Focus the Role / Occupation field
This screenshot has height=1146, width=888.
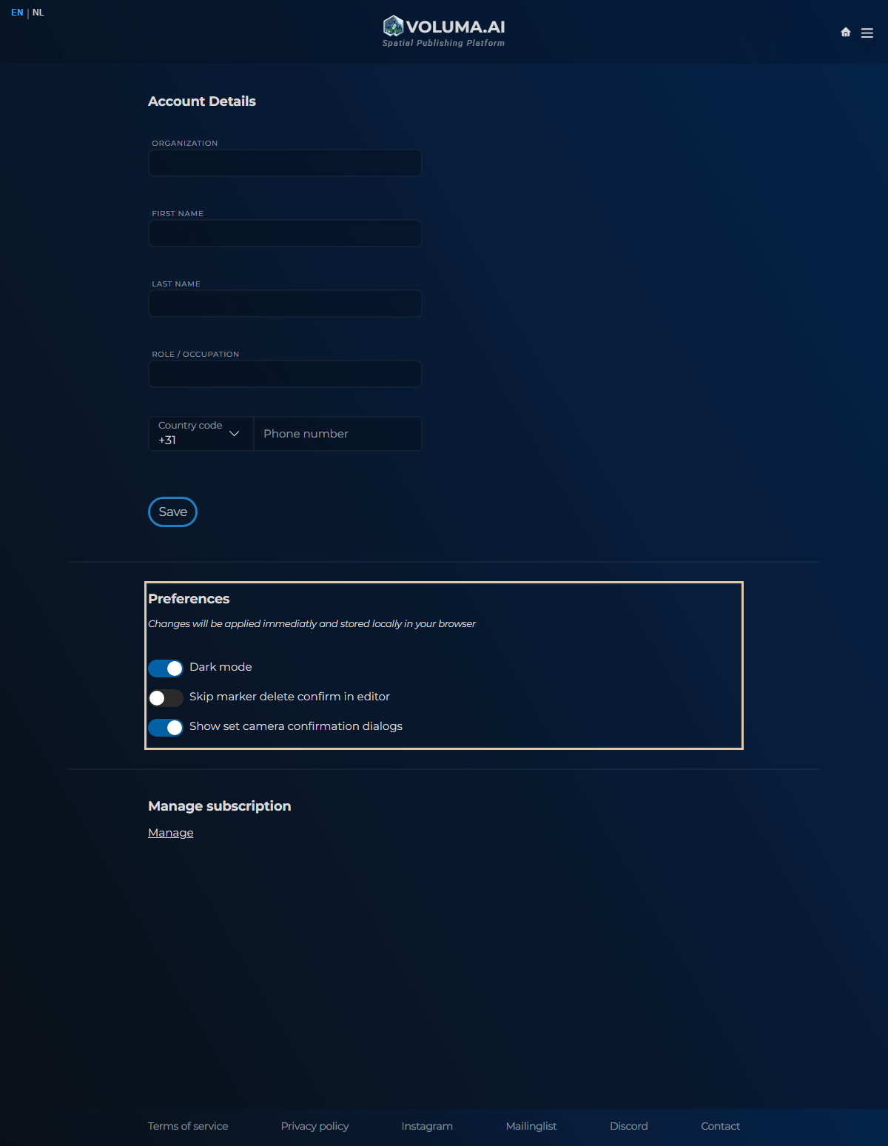285,374
